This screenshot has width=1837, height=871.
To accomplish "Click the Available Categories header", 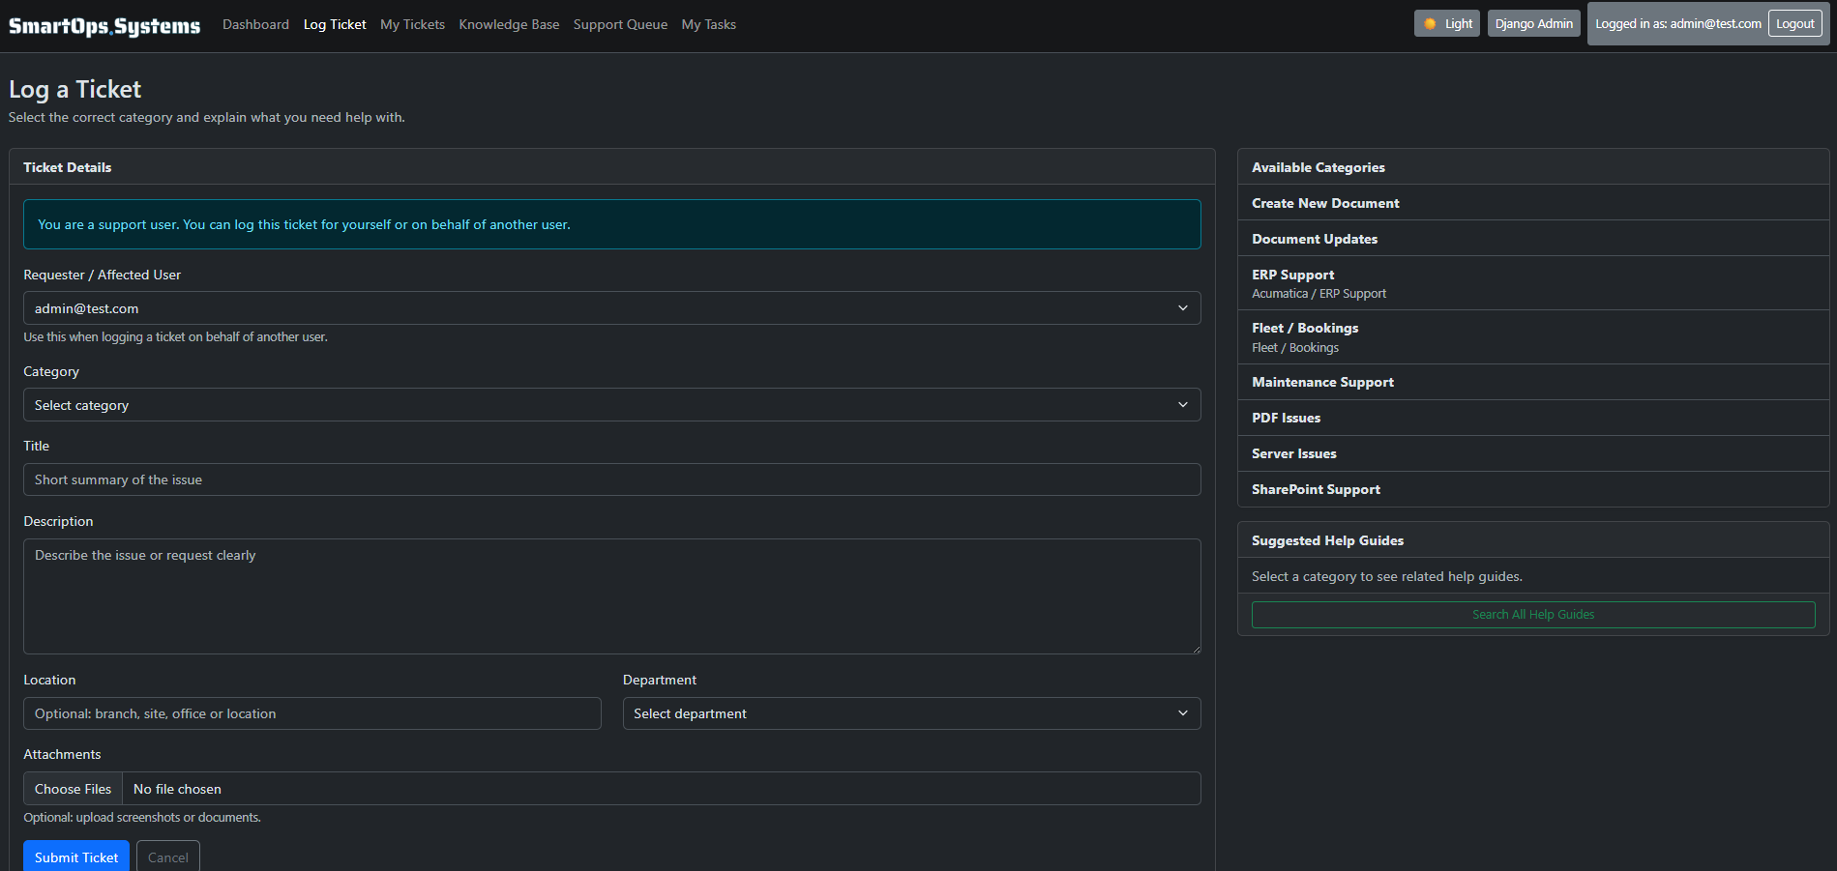I will point(1533,167).
